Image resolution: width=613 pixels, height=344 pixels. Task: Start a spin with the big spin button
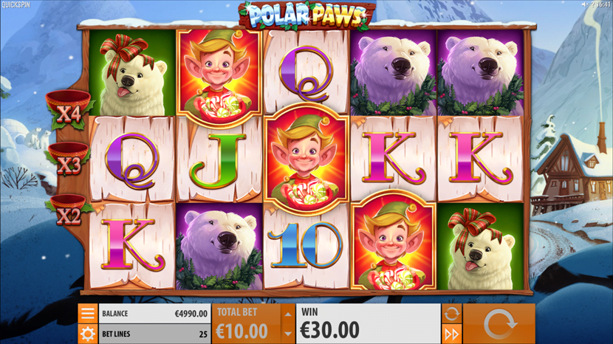pyautogui.click(x=499, y=324)
